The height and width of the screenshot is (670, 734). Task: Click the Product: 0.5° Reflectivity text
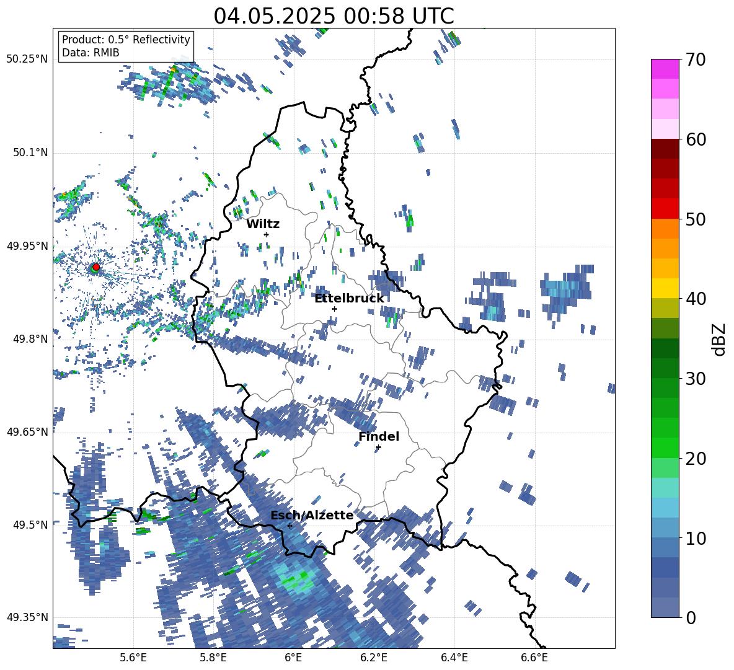point(126,40)
